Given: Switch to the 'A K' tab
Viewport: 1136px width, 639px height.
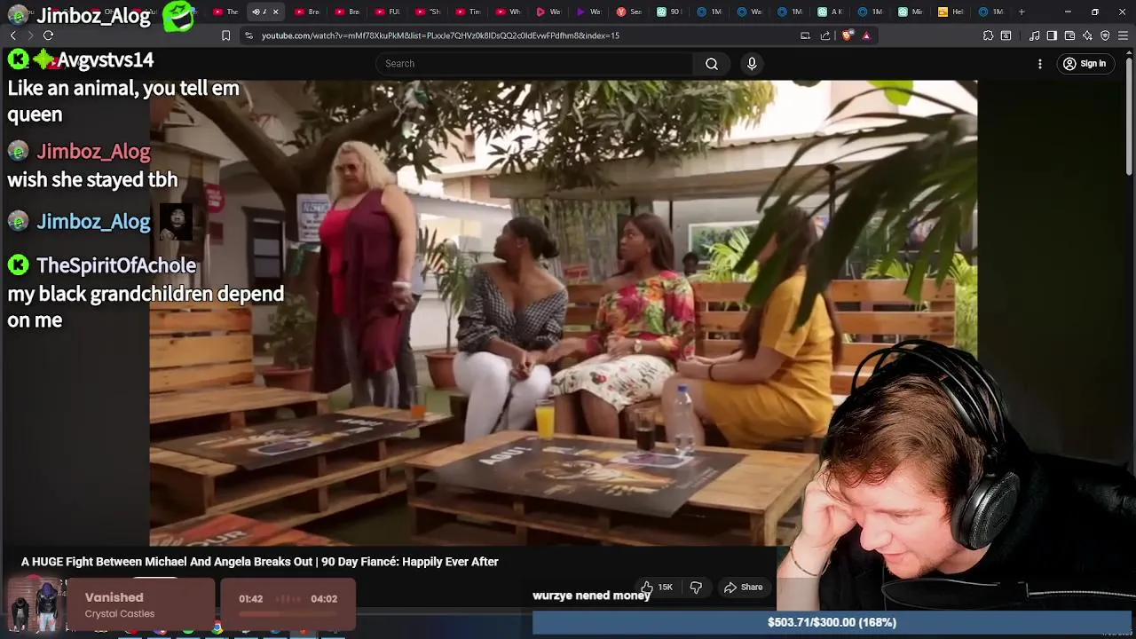Looking at the screenshot, I should point(830,12).
